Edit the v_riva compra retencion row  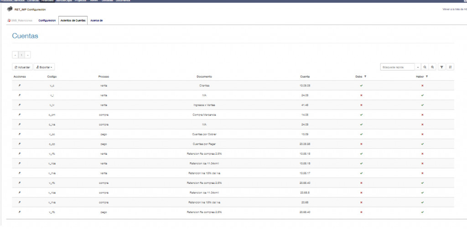(x=20, y=202)
